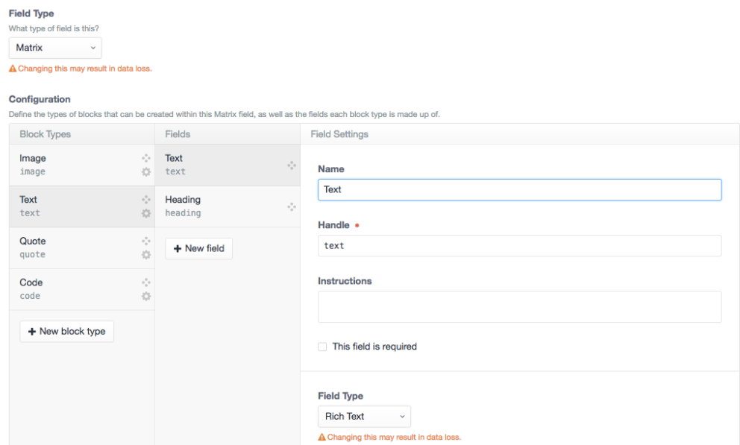Click move handle of Text block type

146,200
